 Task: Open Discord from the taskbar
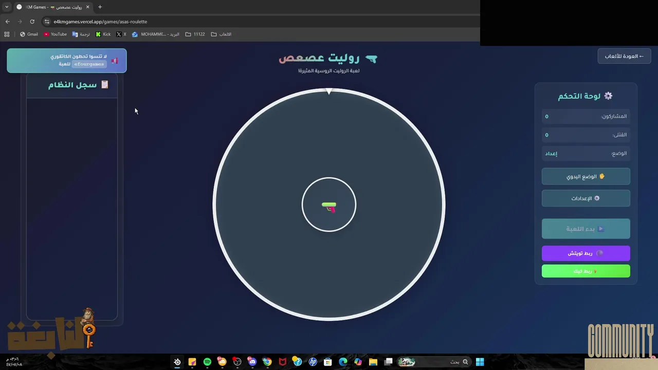(x=252, y=362)
